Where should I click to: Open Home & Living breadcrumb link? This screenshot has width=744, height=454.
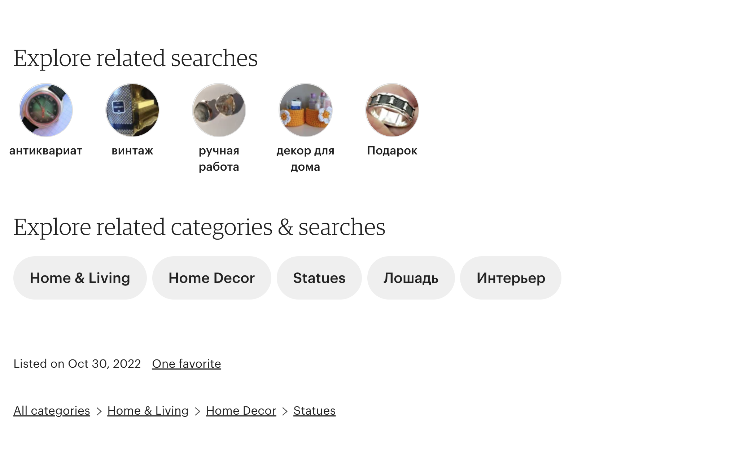[148, 411]
